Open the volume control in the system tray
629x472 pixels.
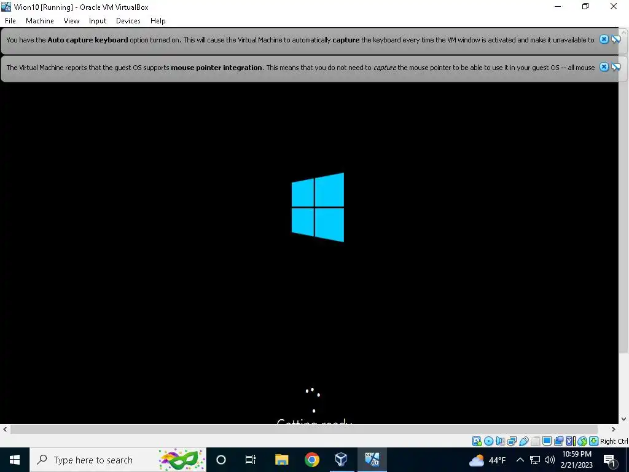pyautogui.click(x=550, y=460)
